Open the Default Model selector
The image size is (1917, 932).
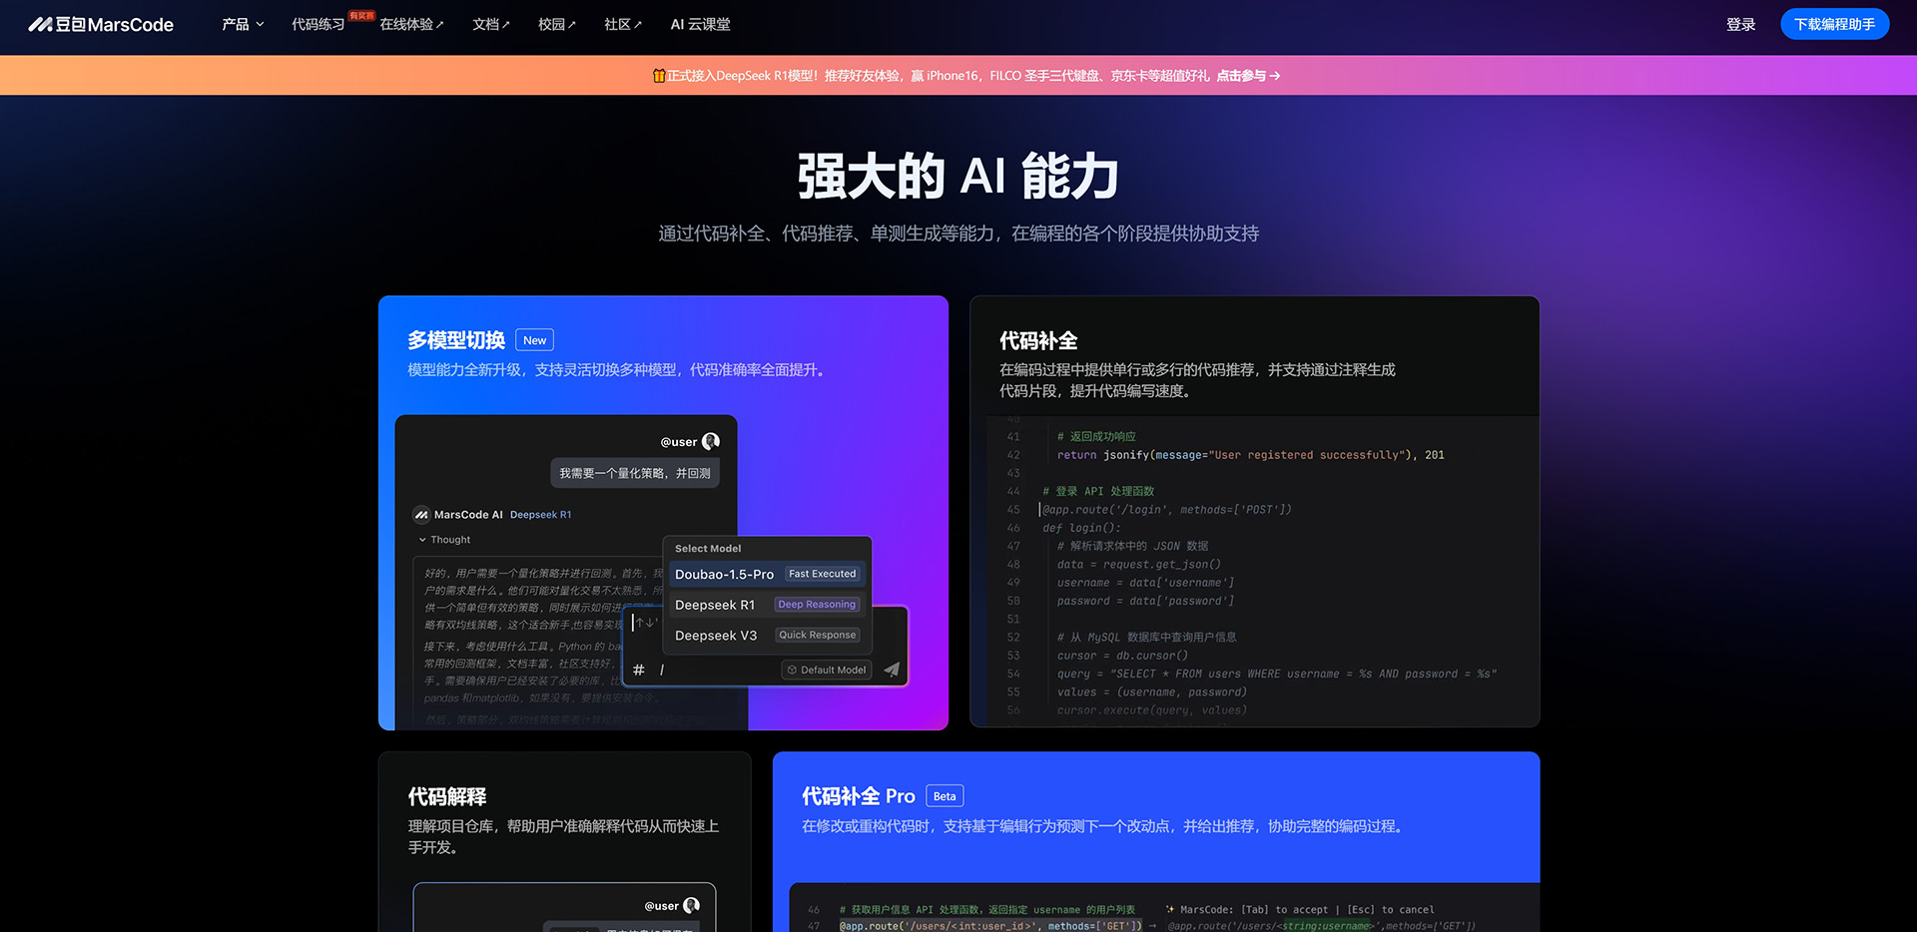click(x=826, y=670)
